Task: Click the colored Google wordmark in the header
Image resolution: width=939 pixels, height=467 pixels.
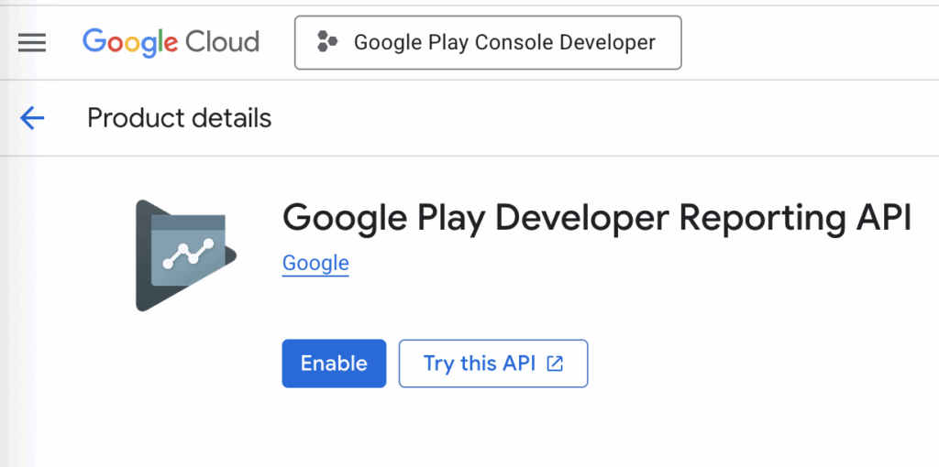Action: (x=129, y=42)
